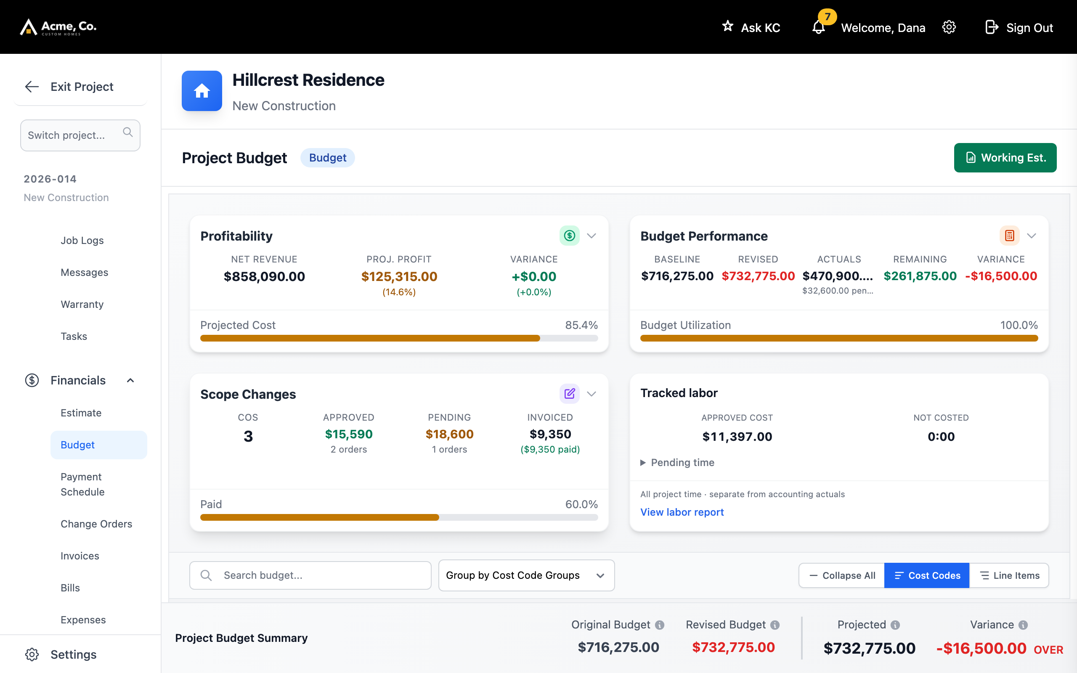This screenshot has width=1077, height=673.
Task: Open the Group by Cost Code Groups dropdown
Action: point(526,575)
